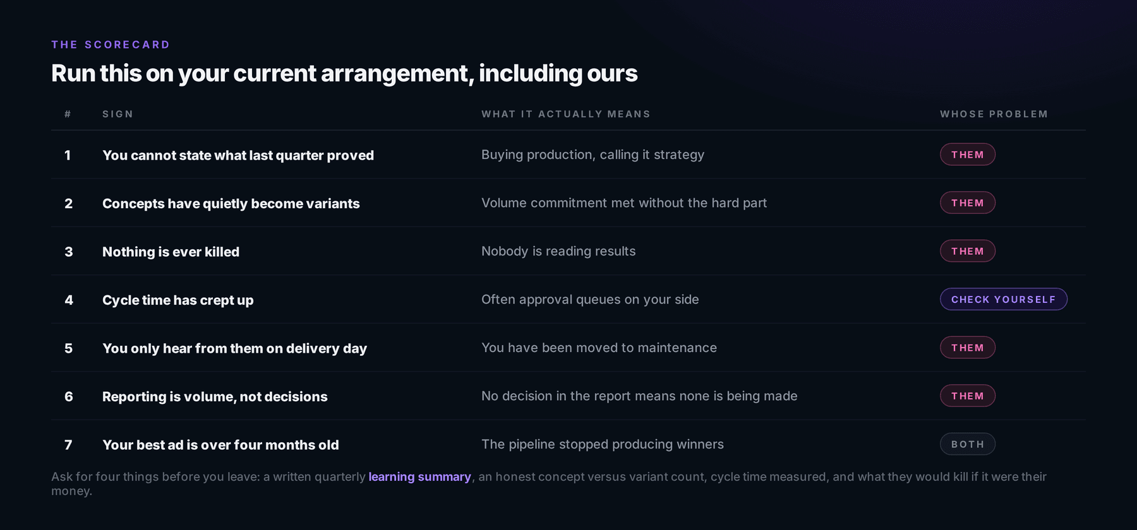Click THE SCORECARD section label
The height and width of the screenshot is (530, 1137).
pos(111,45)
